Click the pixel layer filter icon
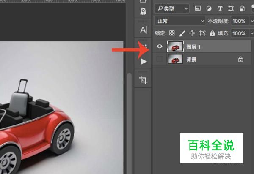254x174 pixels. pos(197,8)
